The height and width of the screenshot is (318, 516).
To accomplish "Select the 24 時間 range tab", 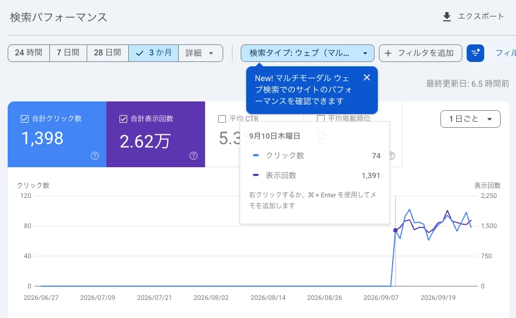I will (x=29, y=53).
